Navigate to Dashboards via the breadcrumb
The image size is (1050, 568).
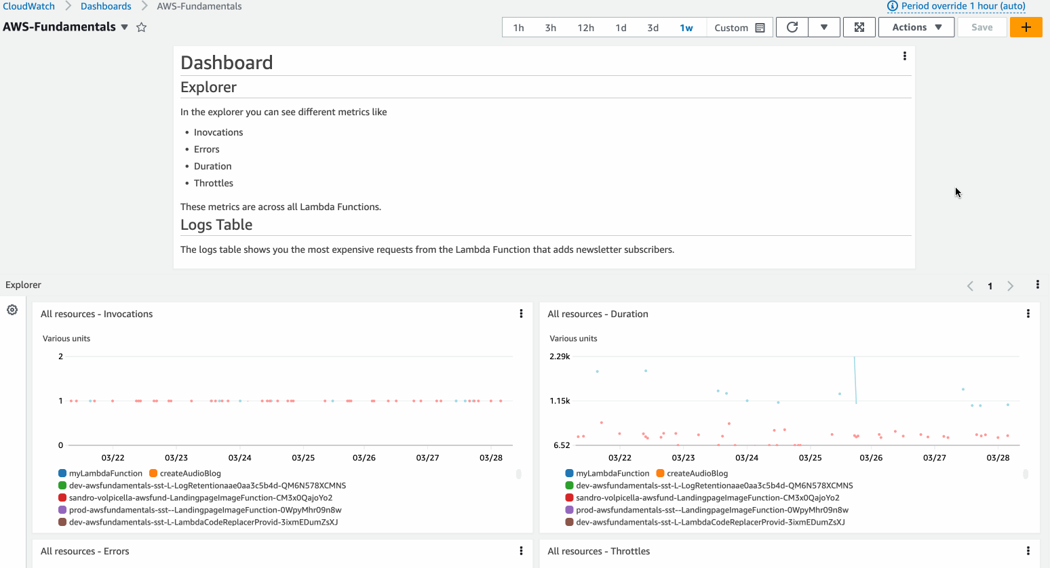(106, 5)
